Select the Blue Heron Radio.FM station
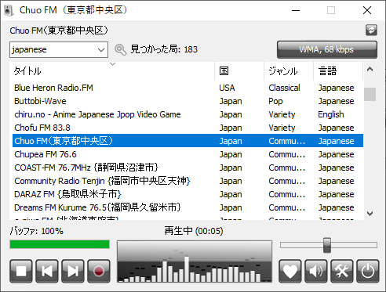The image size is (386, 292). [188, 88]
